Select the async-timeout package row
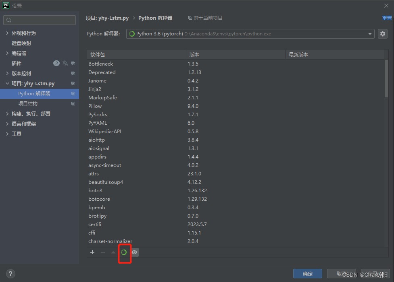The height and width of the screenshot is (282, 394). 236,165
